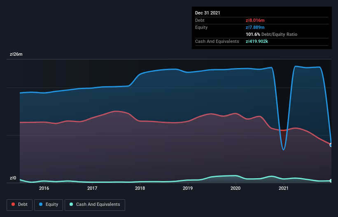Click the Debt label in tooltip
338x217 pixels.
pyautogui.click(x=200, y=20)
